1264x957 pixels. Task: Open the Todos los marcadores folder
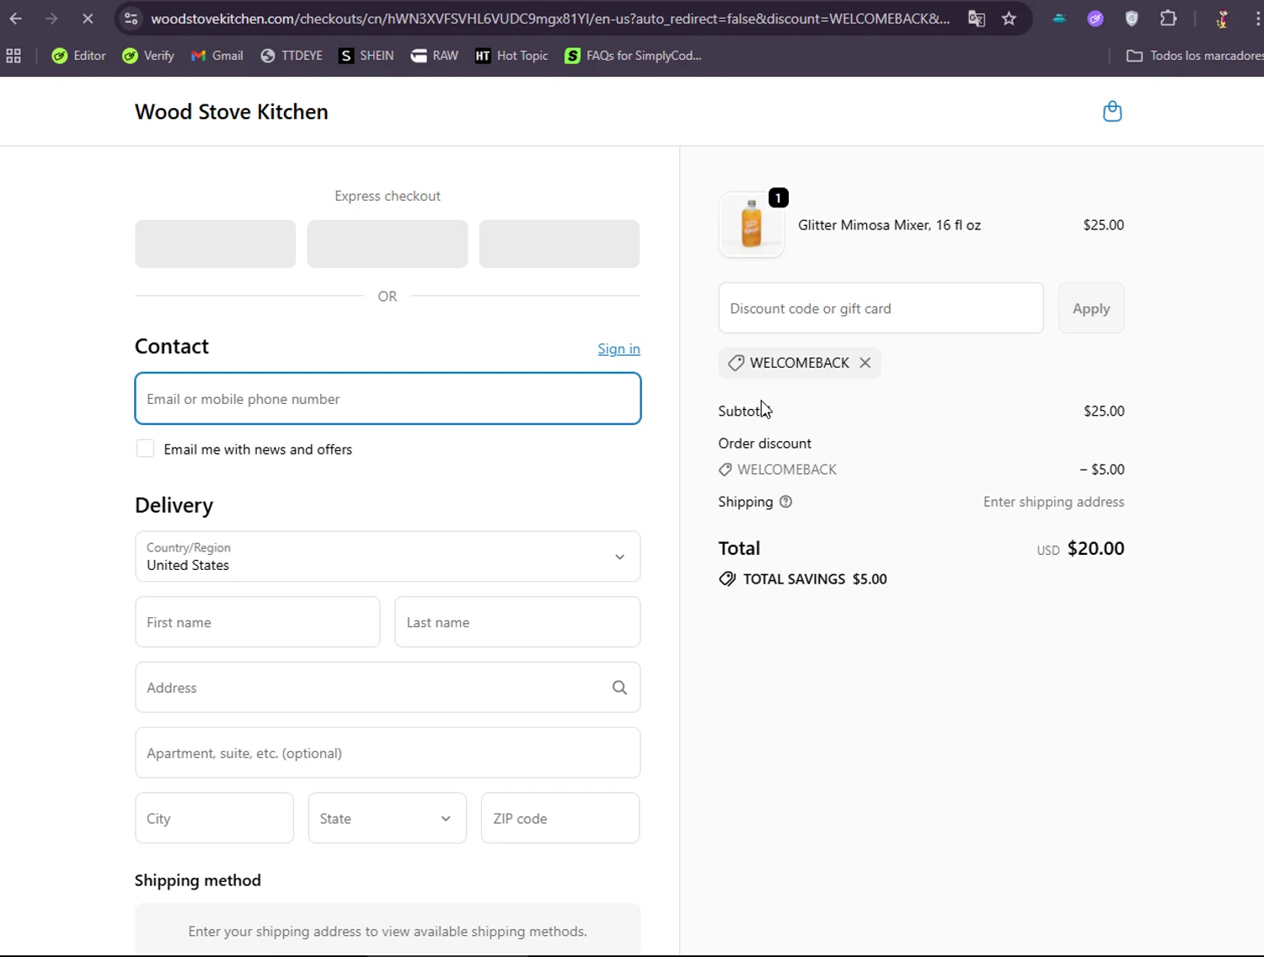tap(1194, 56)
